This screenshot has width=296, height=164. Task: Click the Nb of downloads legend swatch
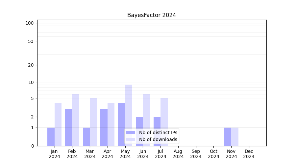tap(131, 139)
